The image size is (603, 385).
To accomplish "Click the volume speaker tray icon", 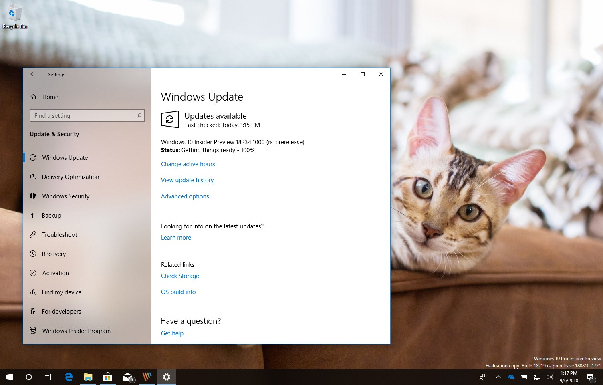I will 550,377.
